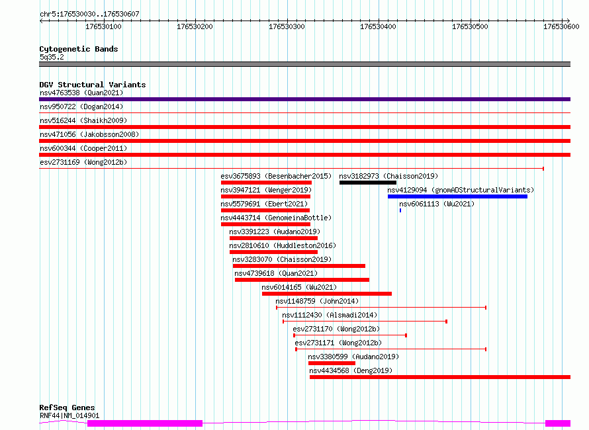Click nsv6061113 (Wu2021) label text
The image size is (589, 430).
[437, 204]
